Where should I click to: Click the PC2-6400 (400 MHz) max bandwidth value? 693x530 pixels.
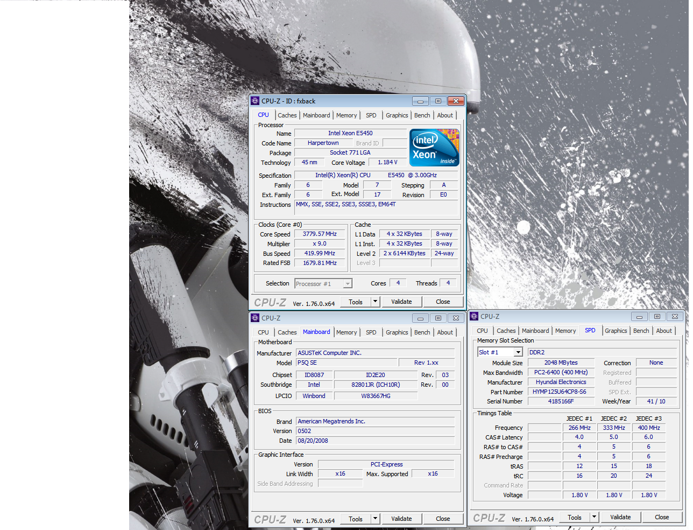(561, 372)
